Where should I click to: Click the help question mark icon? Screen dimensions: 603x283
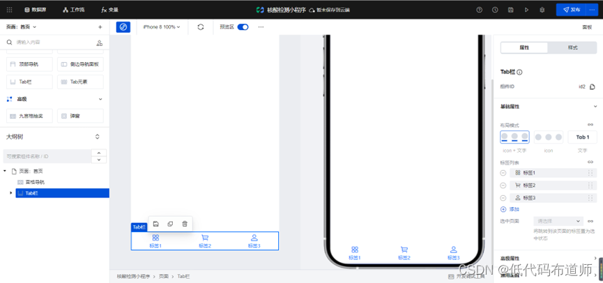pos(479,10)
